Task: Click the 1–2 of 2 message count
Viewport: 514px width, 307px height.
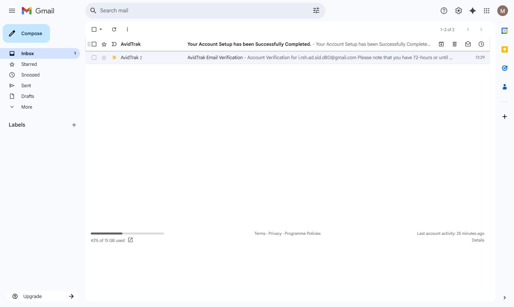Action: (x=447, y=29)
